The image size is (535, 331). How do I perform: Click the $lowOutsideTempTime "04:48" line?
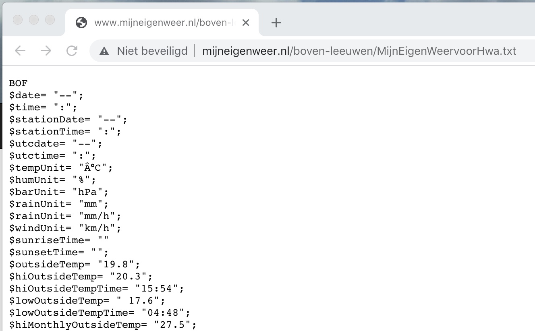[100, 313]
